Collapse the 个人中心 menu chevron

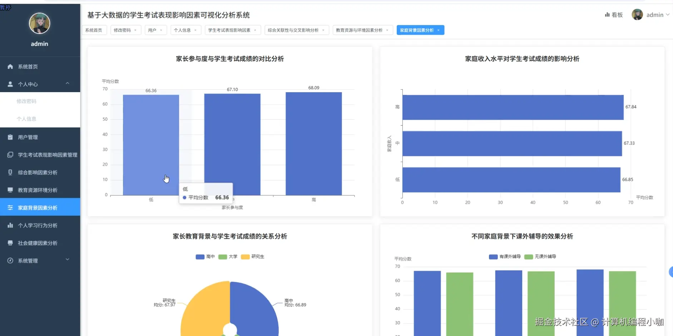67,84
